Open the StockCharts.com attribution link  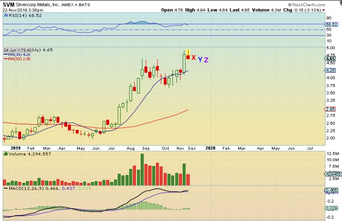pos(306,4)
